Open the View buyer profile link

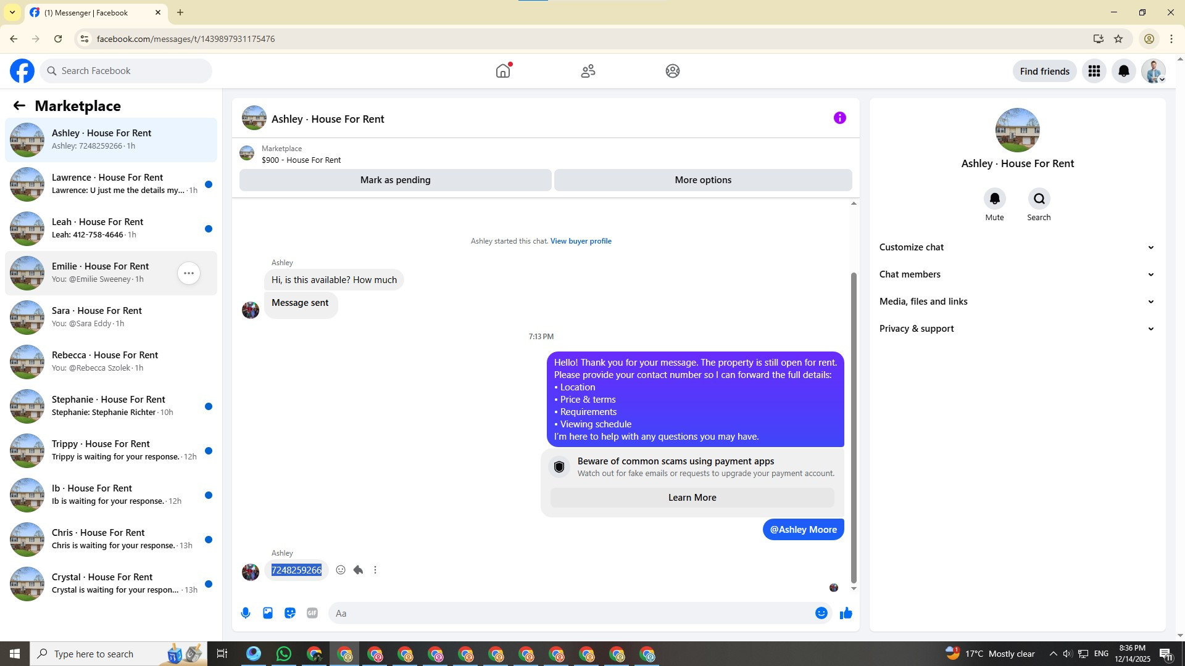580,241
